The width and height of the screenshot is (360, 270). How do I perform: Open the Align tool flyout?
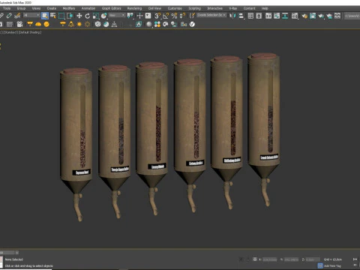pos(241,16)
